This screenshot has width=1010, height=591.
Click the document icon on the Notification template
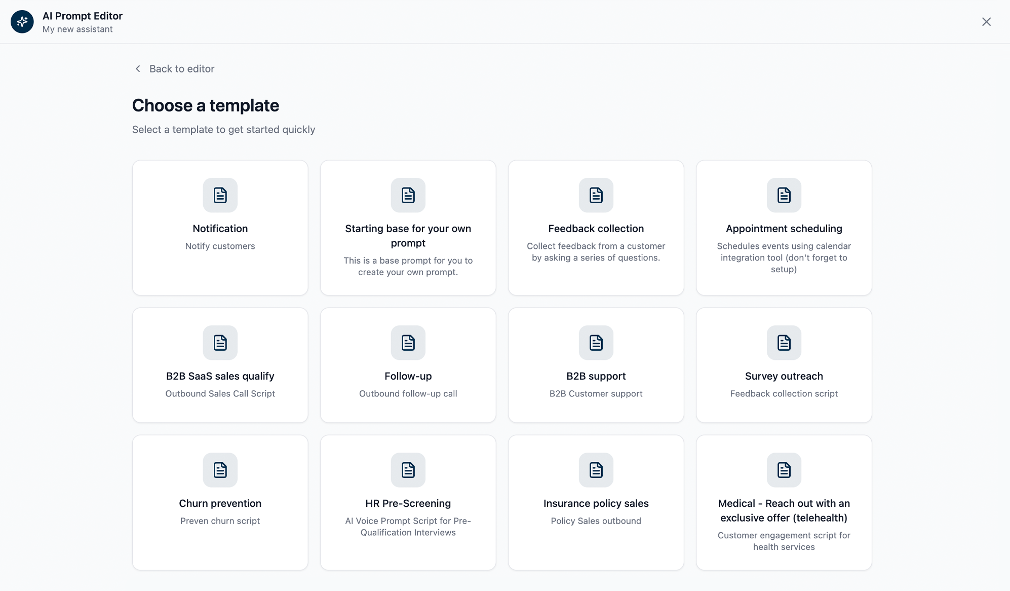(x=220, y=196)
